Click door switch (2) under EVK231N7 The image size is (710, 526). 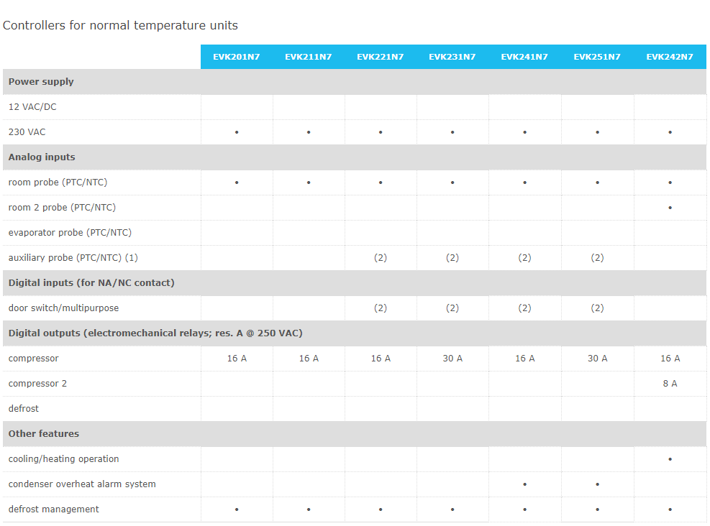(452, 308)
